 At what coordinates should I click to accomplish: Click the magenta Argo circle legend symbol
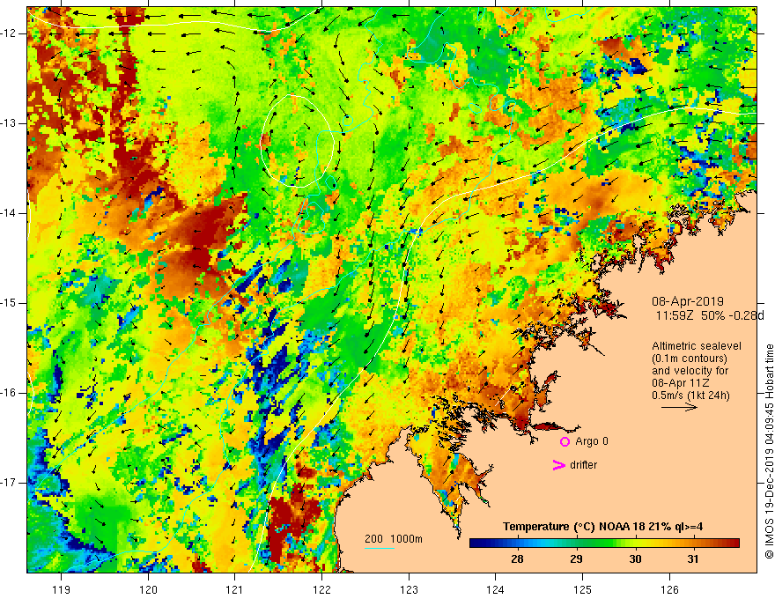[x=565, y=441]
